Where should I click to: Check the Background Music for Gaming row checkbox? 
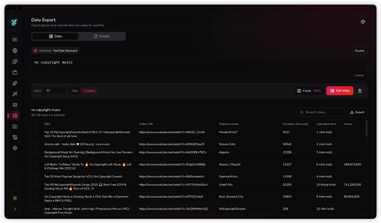(x=36, y=153)
